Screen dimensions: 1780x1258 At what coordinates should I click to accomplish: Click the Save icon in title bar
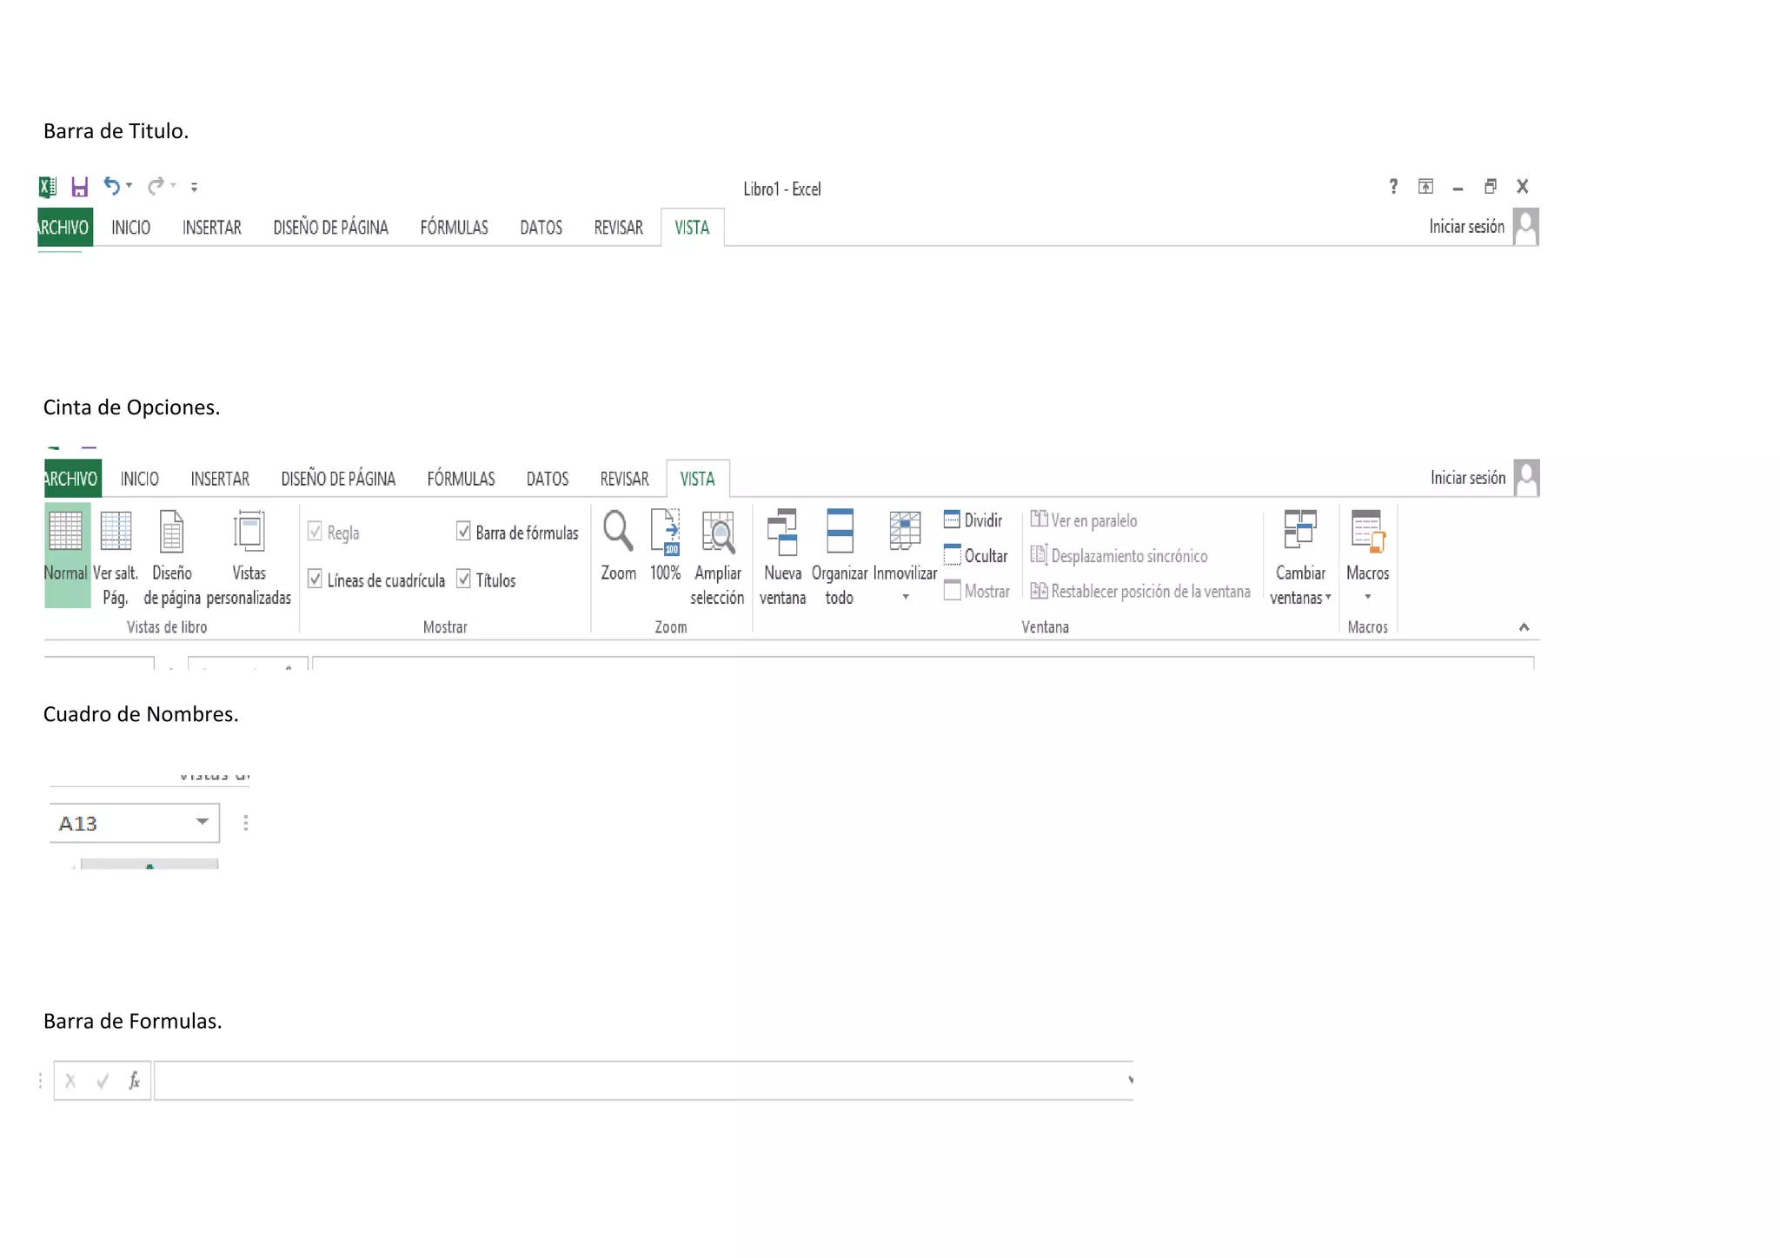click(x=79, y=187)
